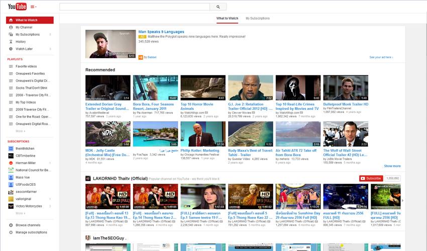Click LAKORNHD channel avatar icon
The width and height of the screenshot is (427, 251).
[88, 179]
